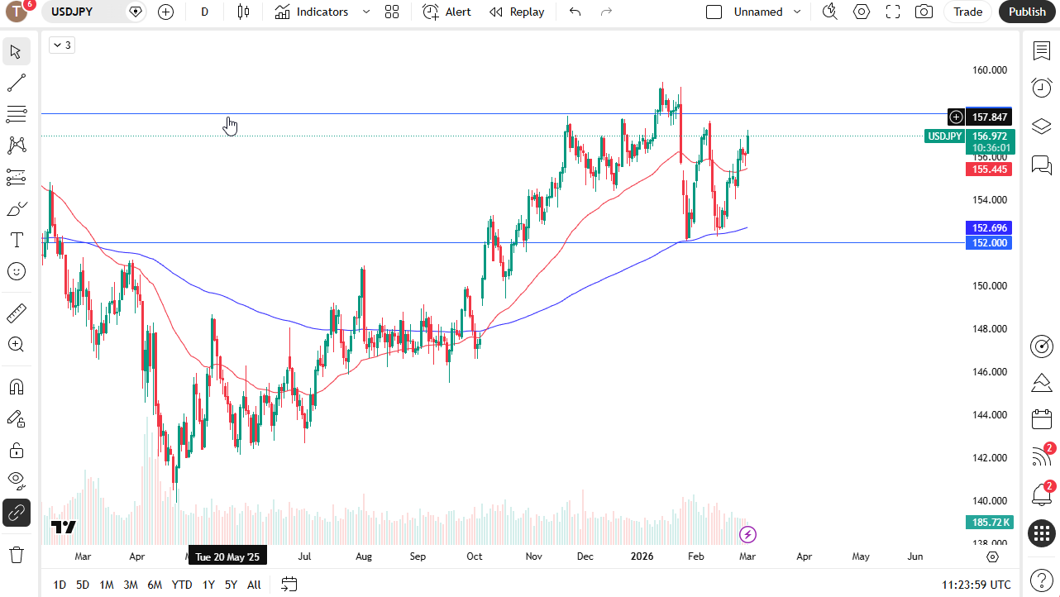Click the 157.847 price axis label
Viewport: 1060px width, 597px height.
pyautogui.click(x=988, y=117)
